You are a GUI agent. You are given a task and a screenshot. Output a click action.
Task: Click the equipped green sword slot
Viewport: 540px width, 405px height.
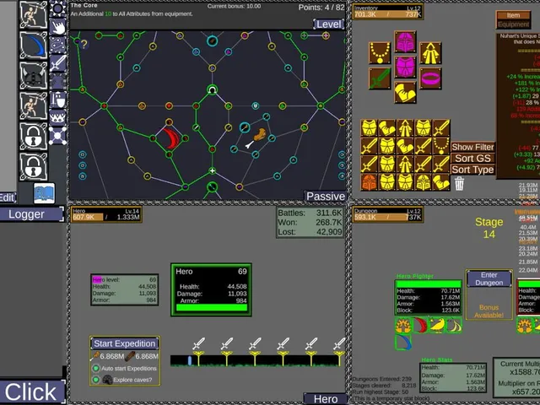pos(380,78)
